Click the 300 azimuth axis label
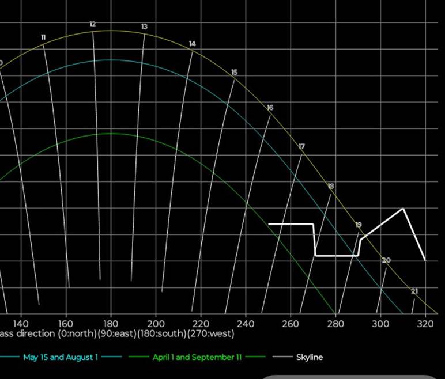445x379 pixels. coord(380,324)
